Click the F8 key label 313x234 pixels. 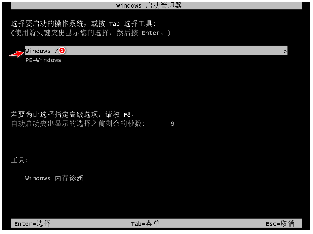pyautogui.click(x=127, y=115)
